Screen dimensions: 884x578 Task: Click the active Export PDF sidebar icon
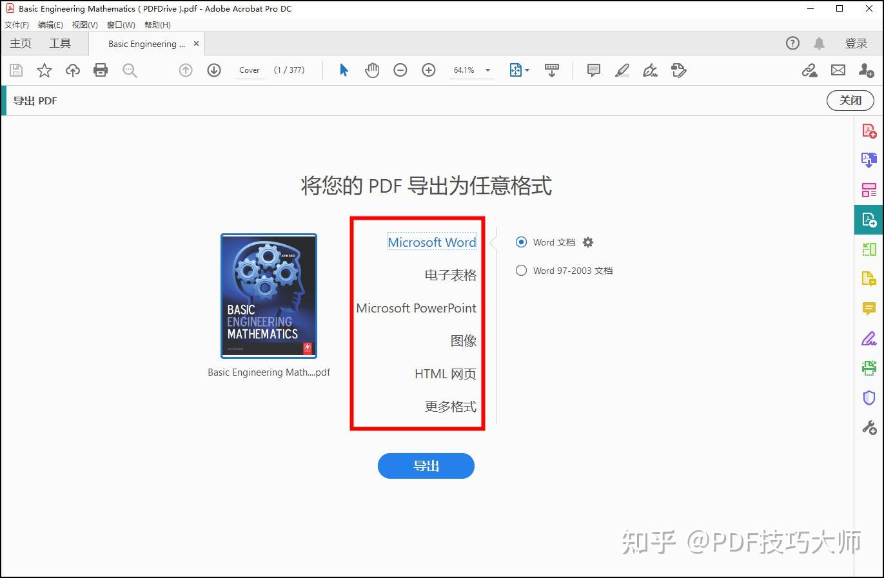869,220
